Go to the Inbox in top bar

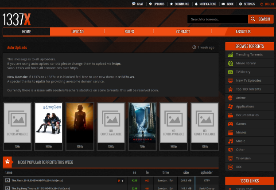point(227,4)
